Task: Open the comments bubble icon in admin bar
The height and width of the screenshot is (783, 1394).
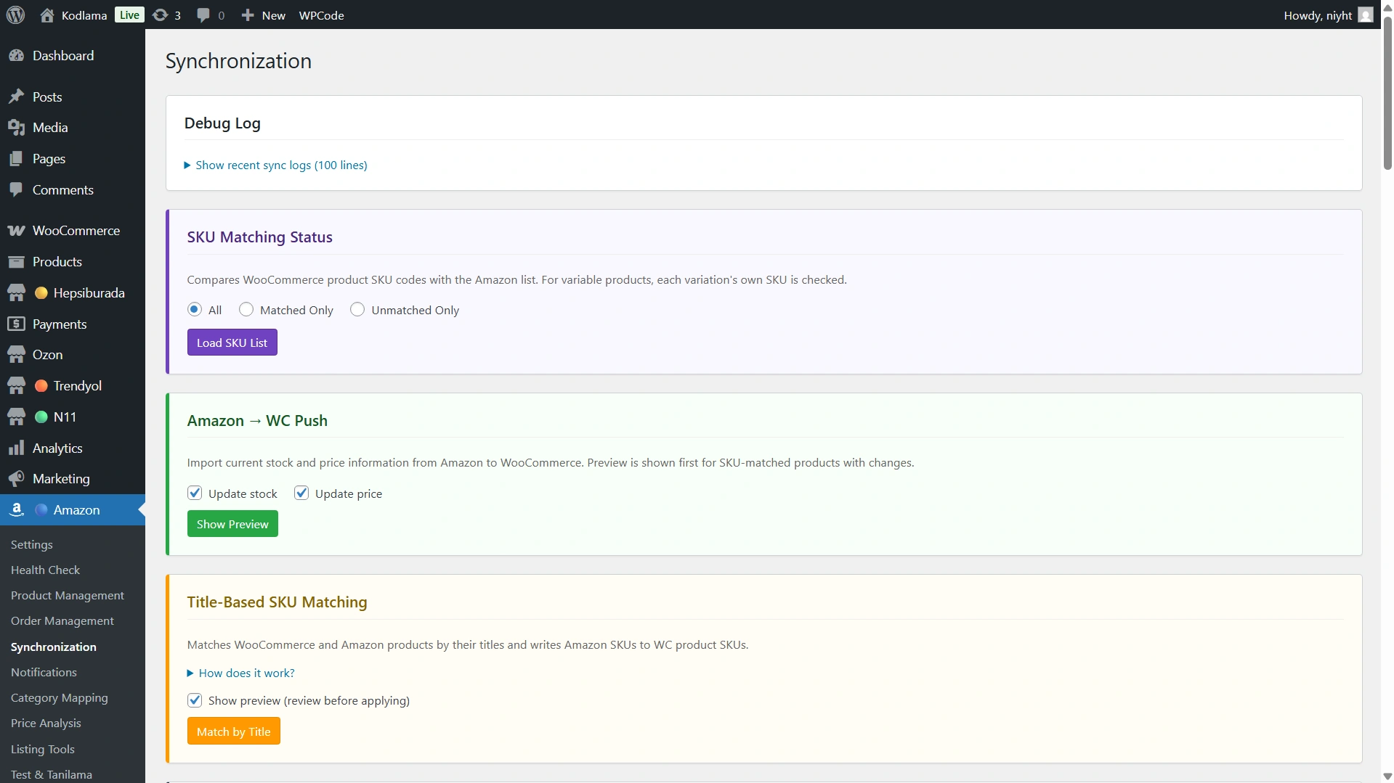Action: [x=203, y=15]
